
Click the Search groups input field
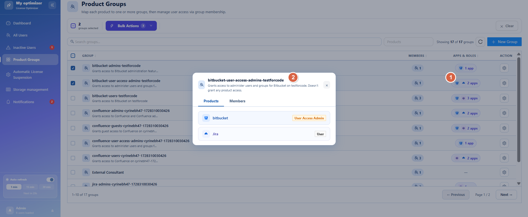coord(224,42)
